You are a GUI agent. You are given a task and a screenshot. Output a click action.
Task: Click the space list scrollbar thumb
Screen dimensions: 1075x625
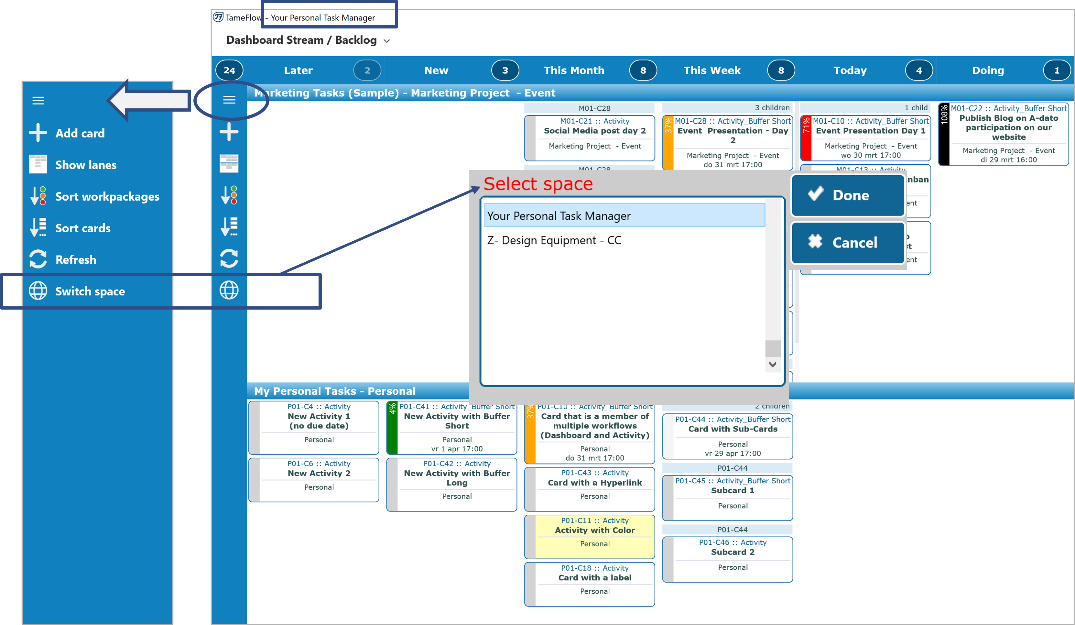773,348
